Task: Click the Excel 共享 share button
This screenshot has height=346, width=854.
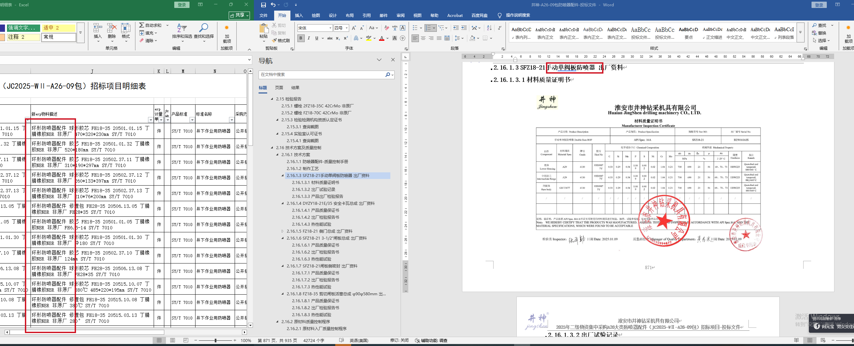Action: (x=239, y=15)
